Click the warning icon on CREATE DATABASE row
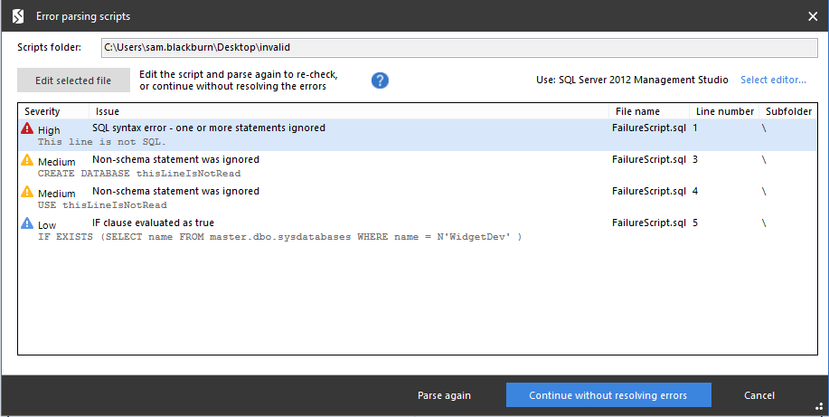This screenshot has height=417, width=829. 27,161
